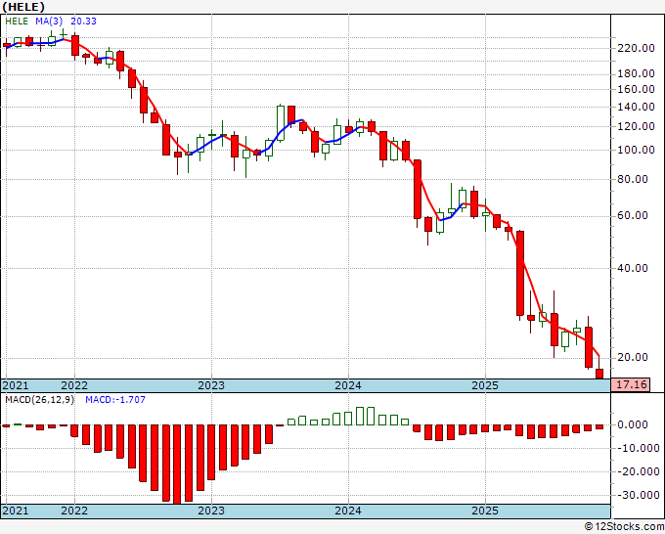
Task: Click the 80.00 price axis label
Action: pyautogui.click(x=633, y=179)
